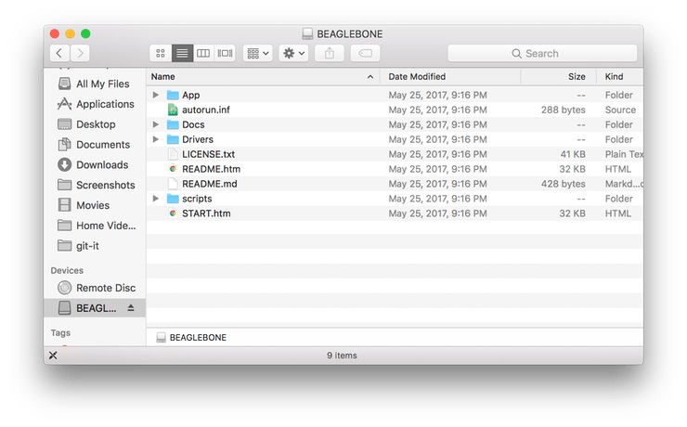
Task: Open Downloads in sidebar
Action: click(95, 164)
